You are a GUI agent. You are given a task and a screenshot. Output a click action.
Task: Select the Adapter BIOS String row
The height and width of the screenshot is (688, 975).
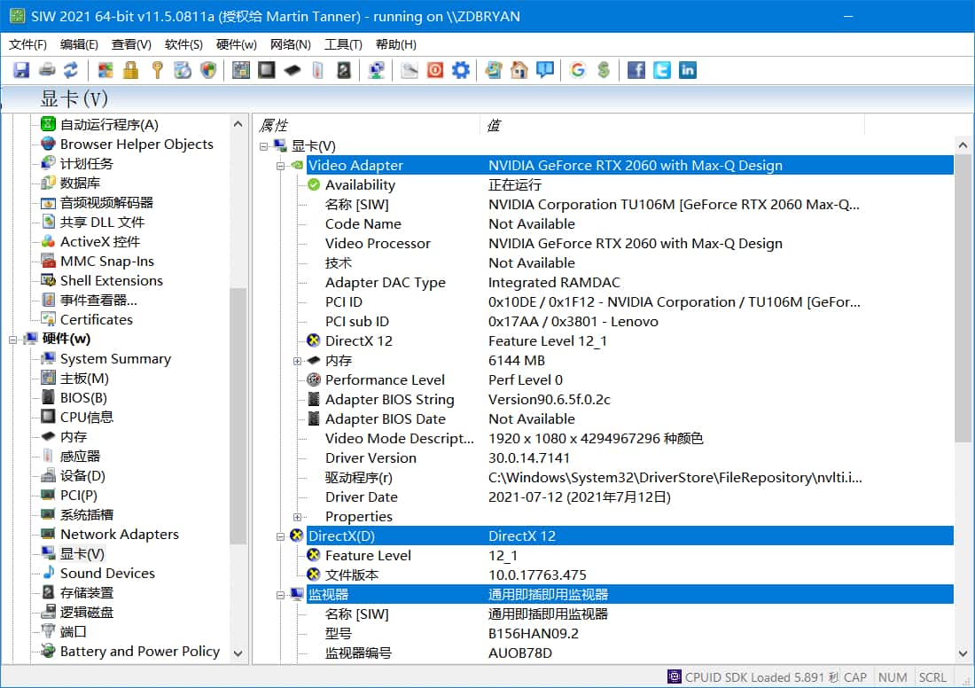629,400
